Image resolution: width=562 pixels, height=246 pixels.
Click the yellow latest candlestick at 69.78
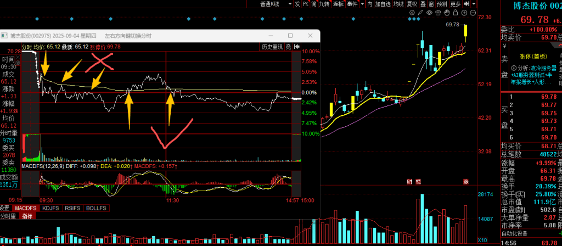465,33
